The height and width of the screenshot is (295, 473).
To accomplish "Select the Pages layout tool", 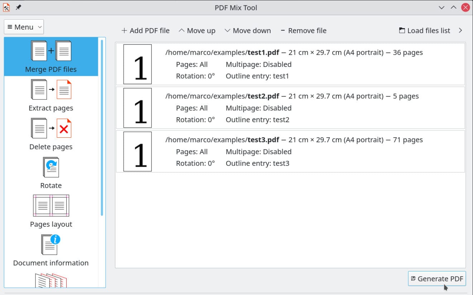I will pos(51,211).
